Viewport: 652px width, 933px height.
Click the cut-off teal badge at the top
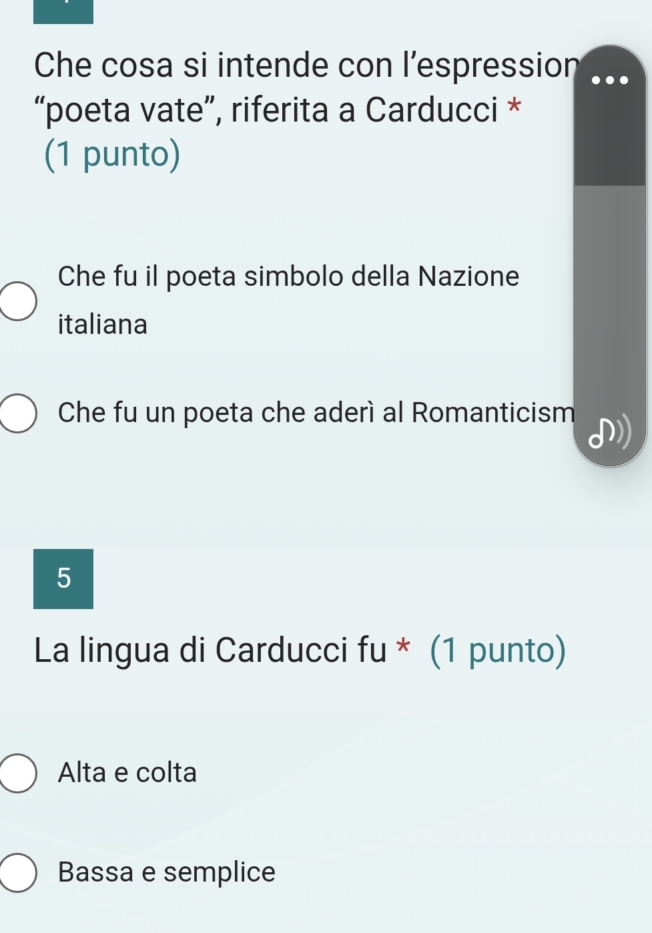(x=63, y=11)
